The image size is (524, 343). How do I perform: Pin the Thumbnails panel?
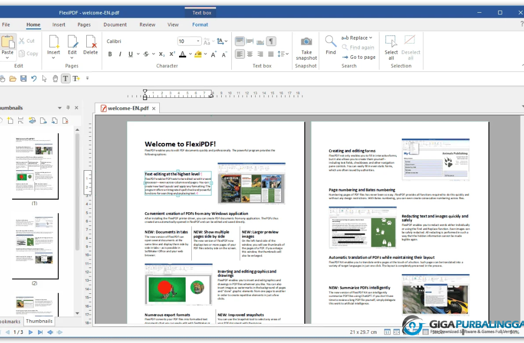coord(68,107)
